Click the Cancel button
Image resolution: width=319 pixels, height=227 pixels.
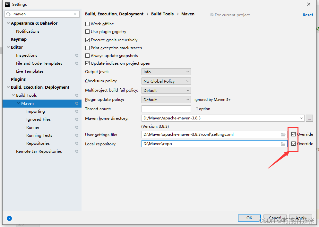click(x=275, y=218)
